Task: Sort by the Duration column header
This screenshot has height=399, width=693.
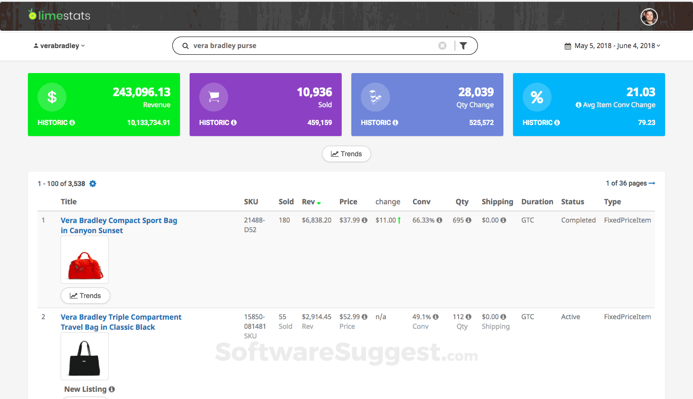Action: [538, 202]
